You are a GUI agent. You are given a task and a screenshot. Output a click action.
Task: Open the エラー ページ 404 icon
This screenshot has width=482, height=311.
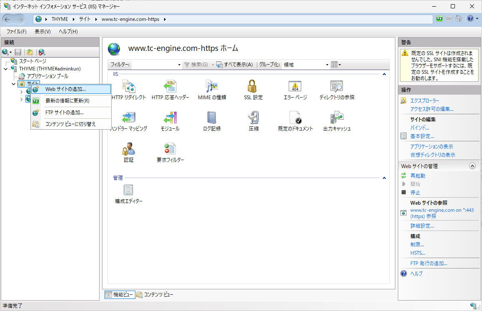pos(295,86)
